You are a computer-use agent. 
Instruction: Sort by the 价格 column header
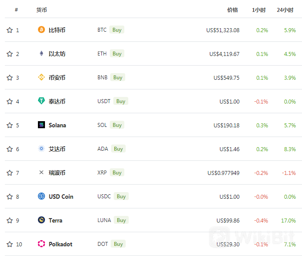point(232,10)
